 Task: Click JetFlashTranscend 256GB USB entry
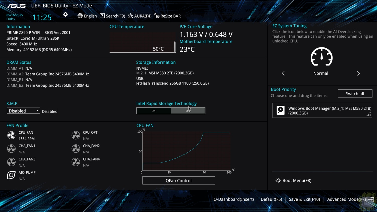tap(172, 83)
